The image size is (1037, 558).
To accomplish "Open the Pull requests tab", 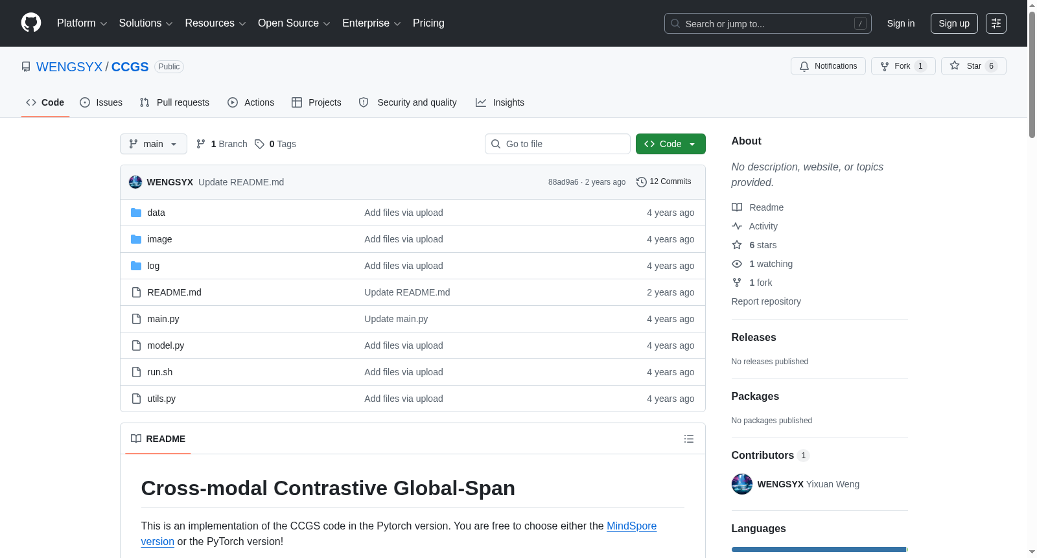I will 174,102.
